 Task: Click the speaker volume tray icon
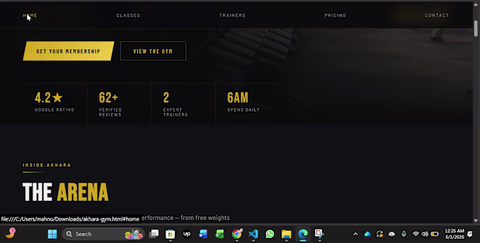[x=425, y=234]
